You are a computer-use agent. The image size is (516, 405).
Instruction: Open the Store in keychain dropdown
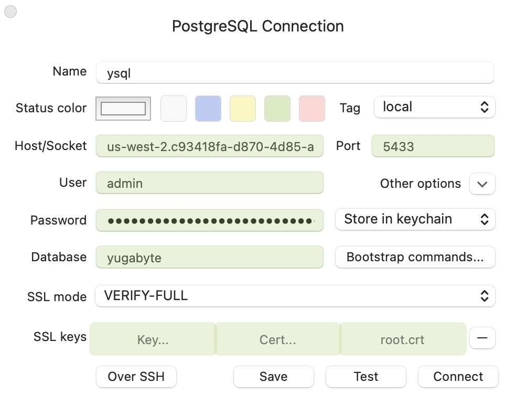415,219
